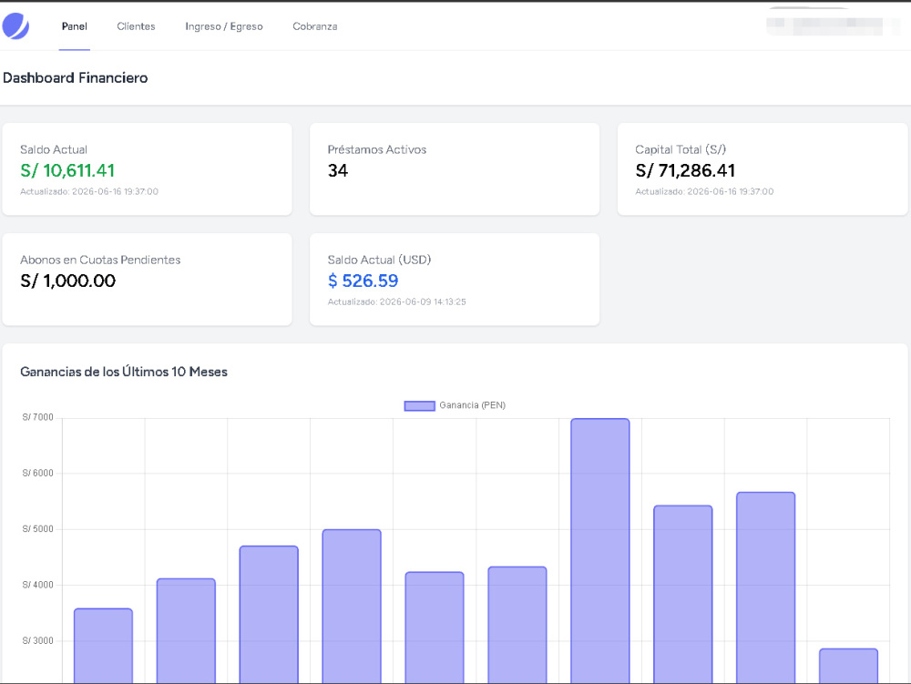Click the Capital Total (S/) label
911x684 pixels.
click(x=681, y=149)
